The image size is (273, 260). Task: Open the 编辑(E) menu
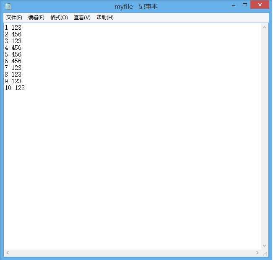36,18
